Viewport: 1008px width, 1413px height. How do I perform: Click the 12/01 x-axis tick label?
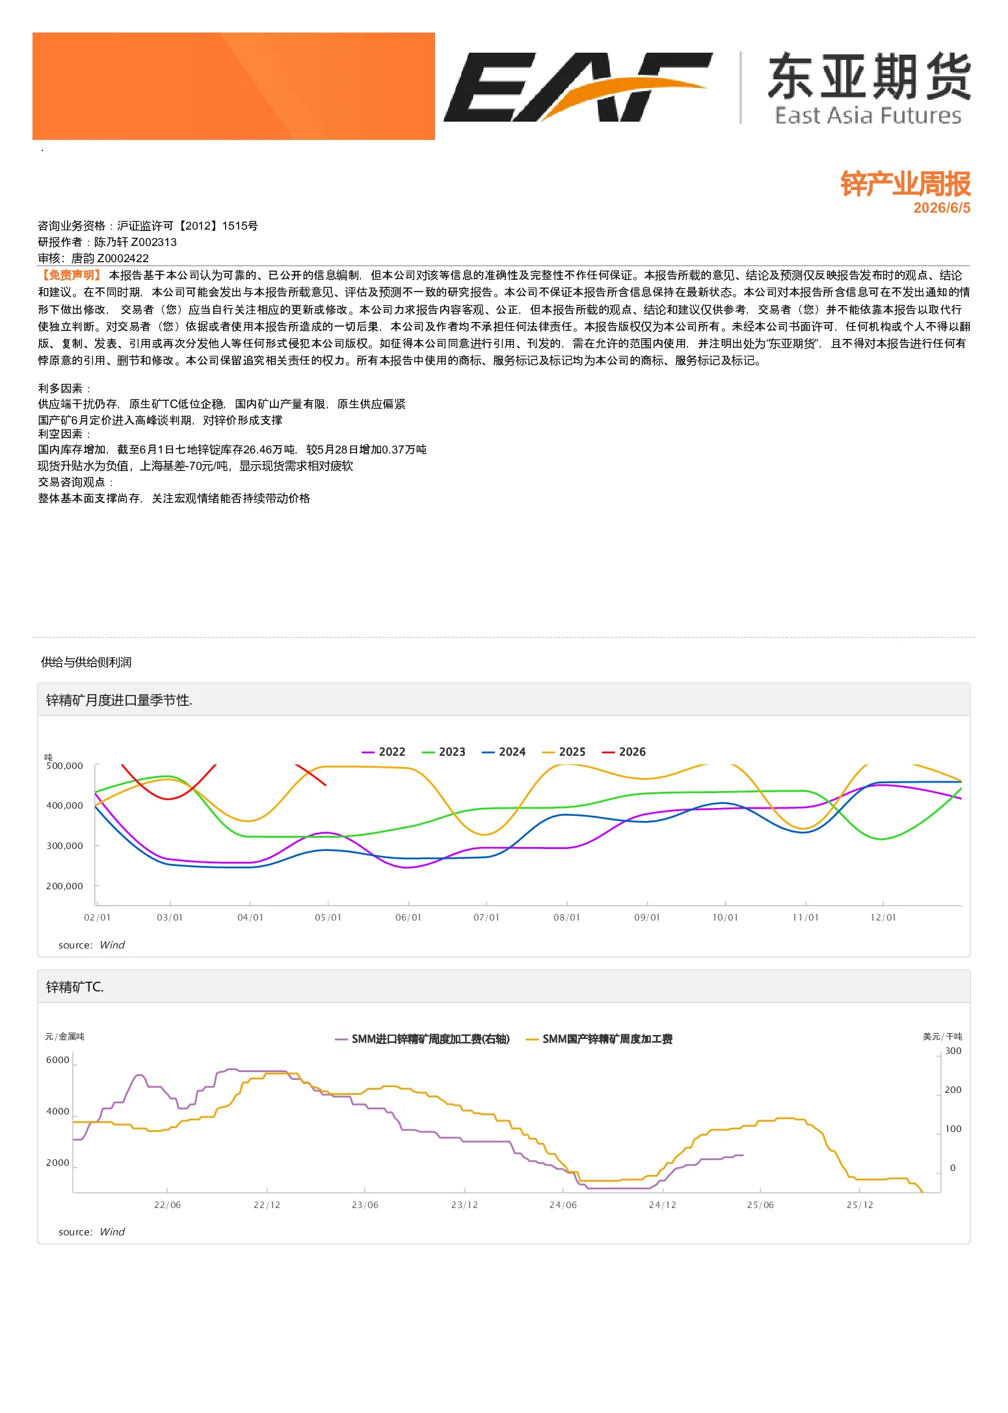883,917
